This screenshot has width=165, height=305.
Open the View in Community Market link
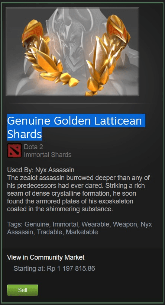tap(46, 257)
